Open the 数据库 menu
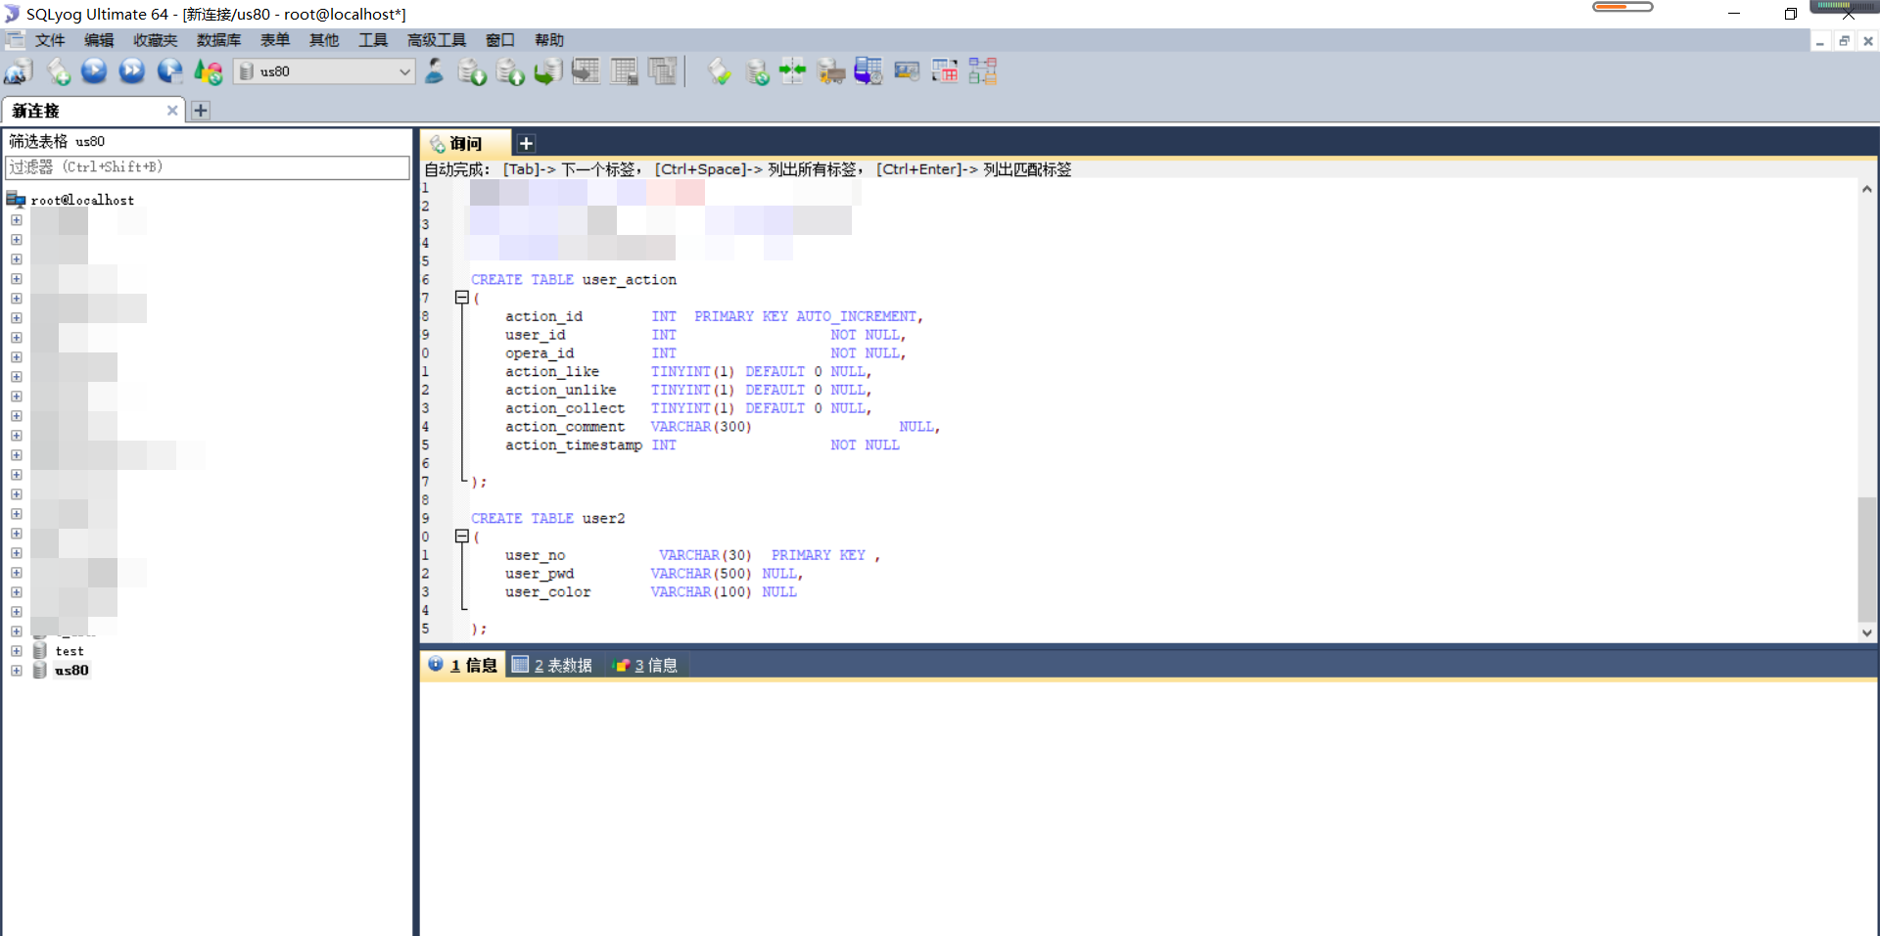The image size is (1880, 936). click(x=218, y=40)
